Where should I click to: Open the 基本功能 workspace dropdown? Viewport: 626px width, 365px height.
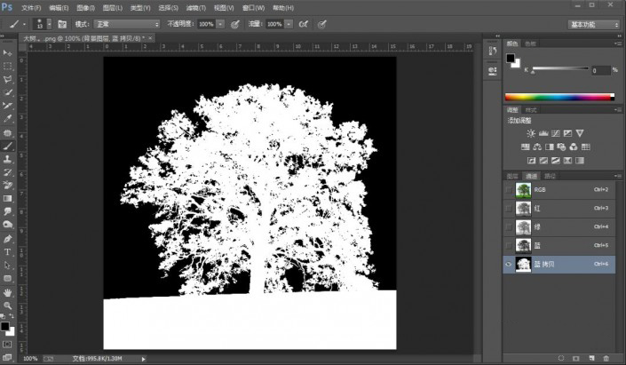(594, 24)
